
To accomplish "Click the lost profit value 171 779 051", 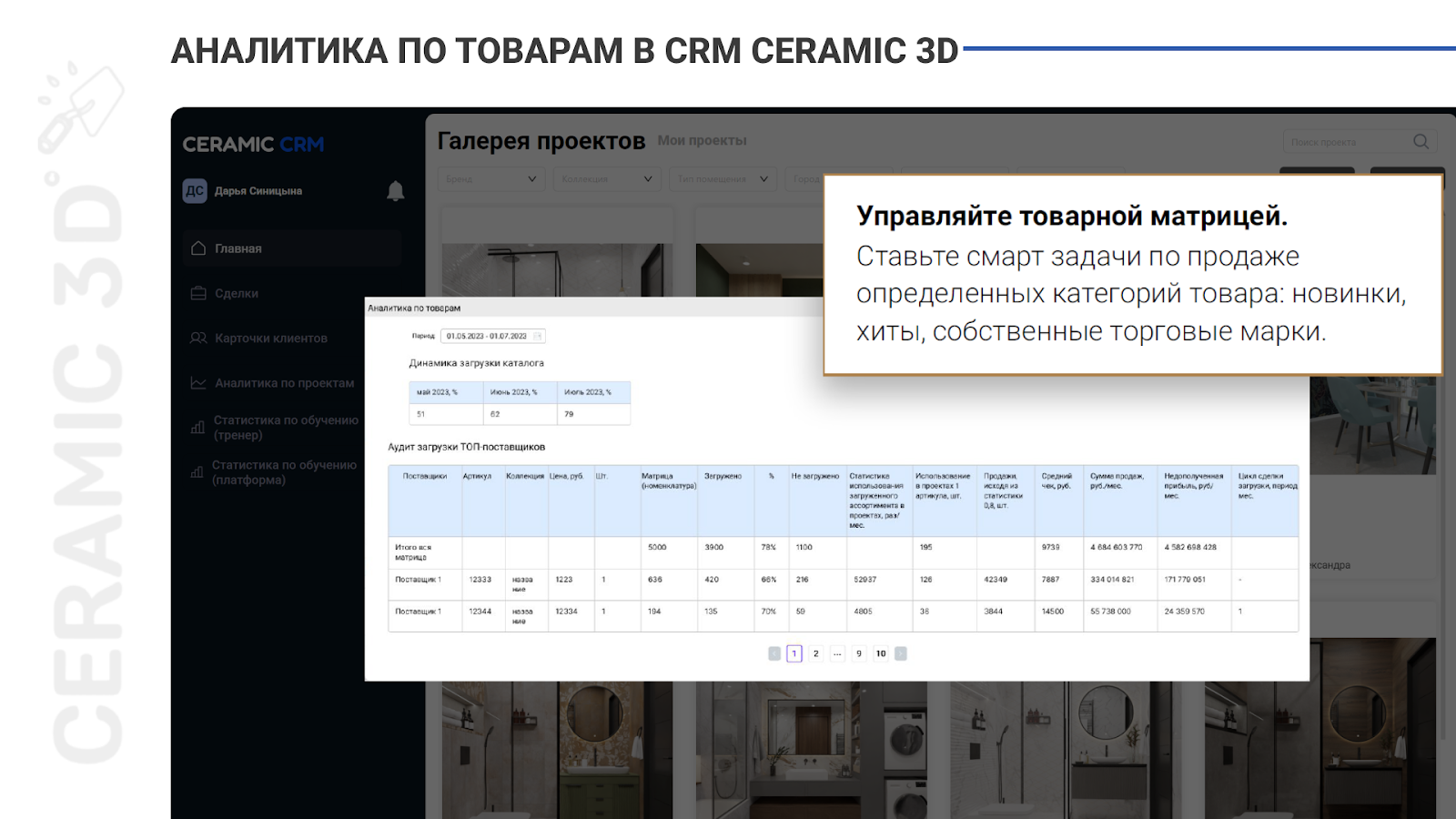I will click(x=1185, y=579).
